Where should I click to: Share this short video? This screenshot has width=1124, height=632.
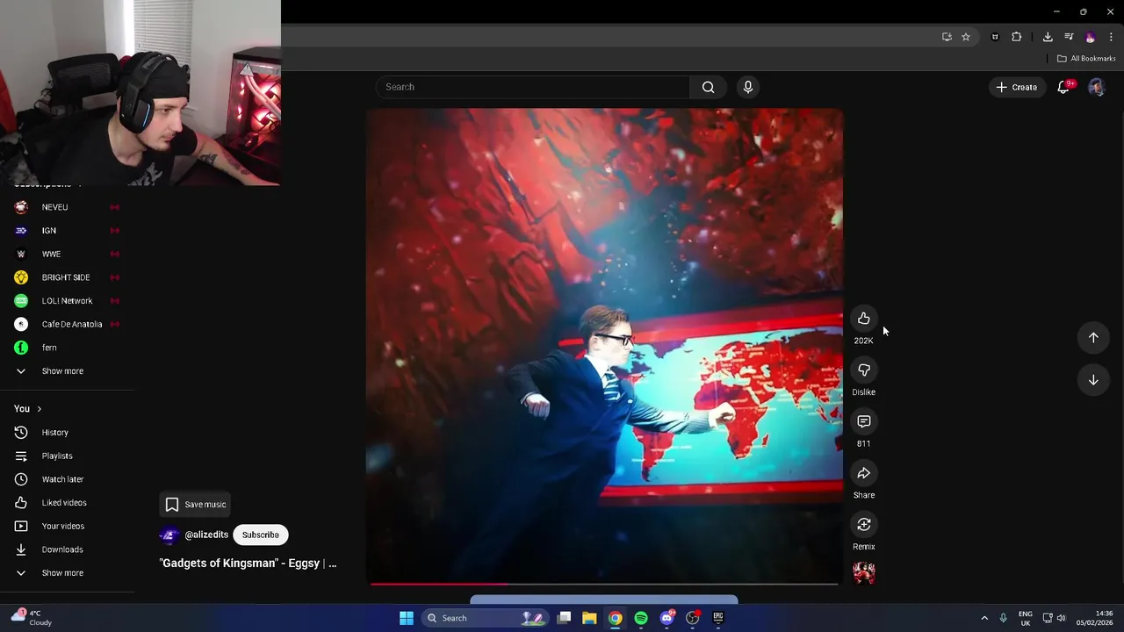click(864, 473)
